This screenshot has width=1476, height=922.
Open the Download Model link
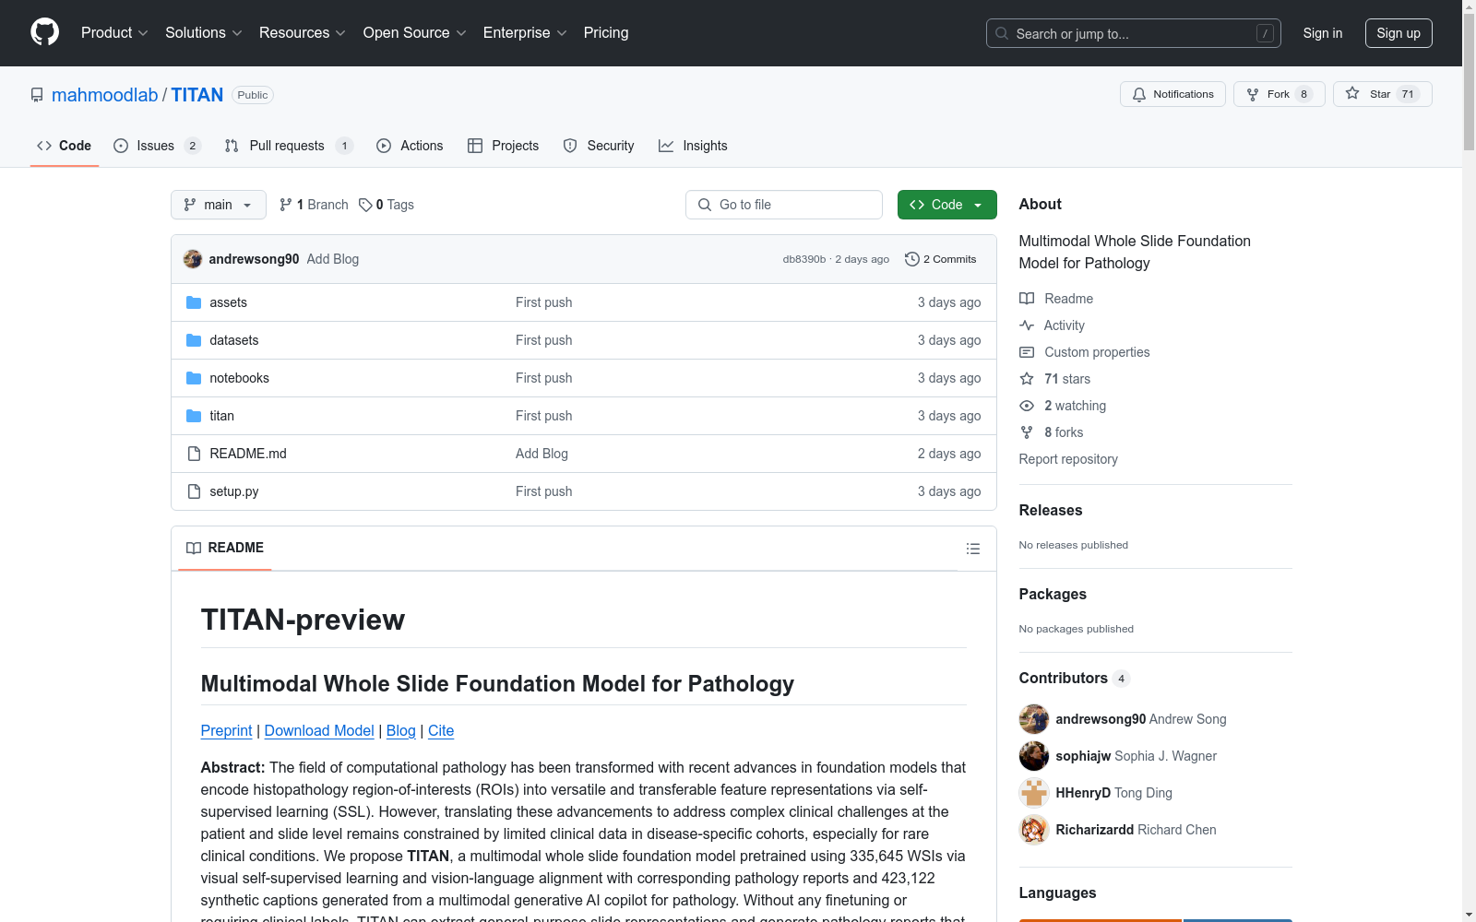(x=319, y=730)
